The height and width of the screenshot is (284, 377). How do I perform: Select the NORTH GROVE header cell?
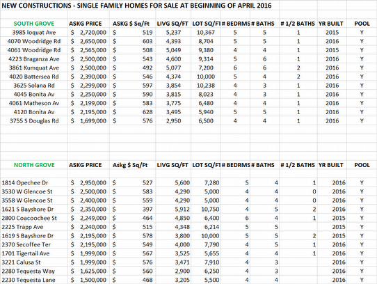click(34, 165)
